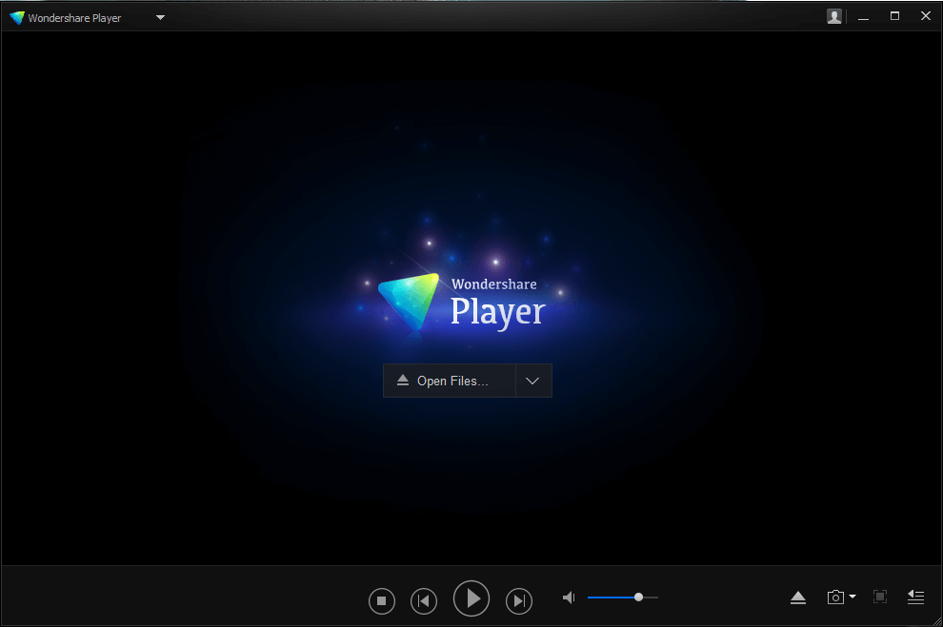943x627 pixels.
Task: Mute audio via the speaker icon
Action: click(569, 598)
